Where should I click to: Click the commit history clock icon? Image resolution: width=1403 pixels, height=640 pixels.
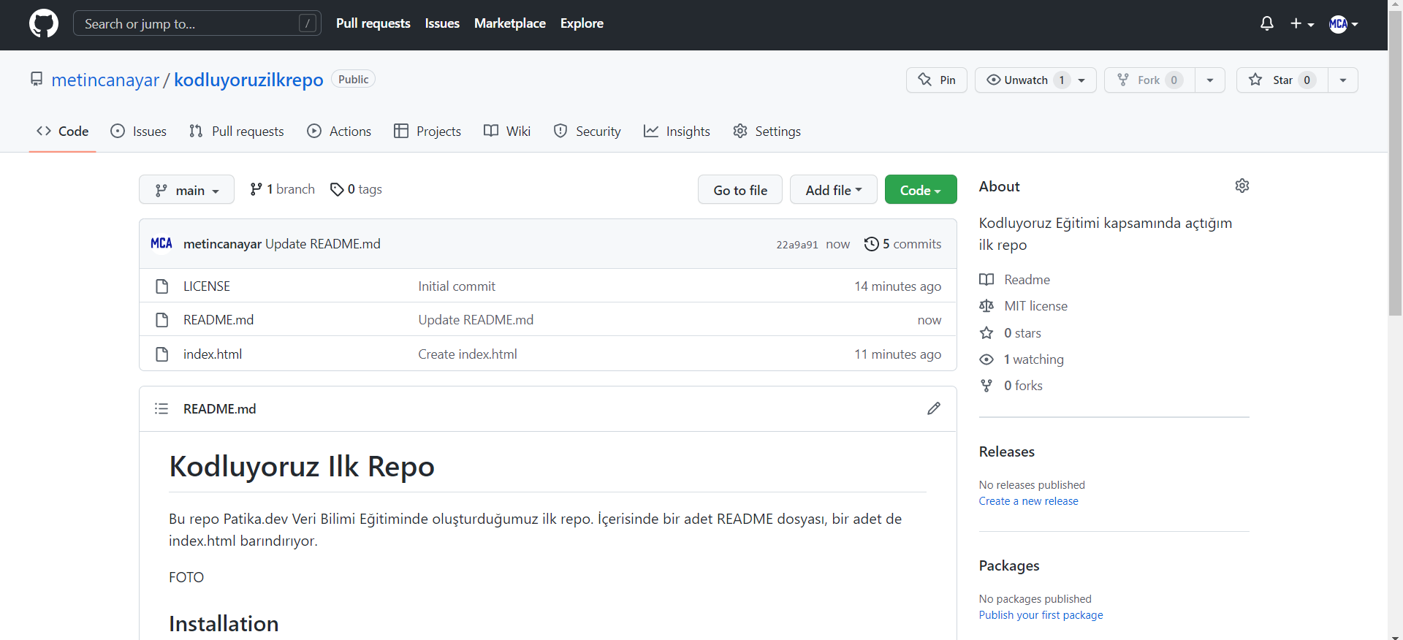click(871, 244)
